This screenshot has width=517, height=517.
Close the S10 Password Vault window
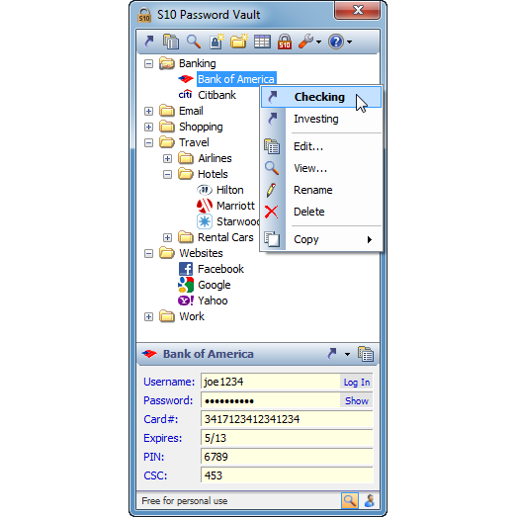pos(358,10)
